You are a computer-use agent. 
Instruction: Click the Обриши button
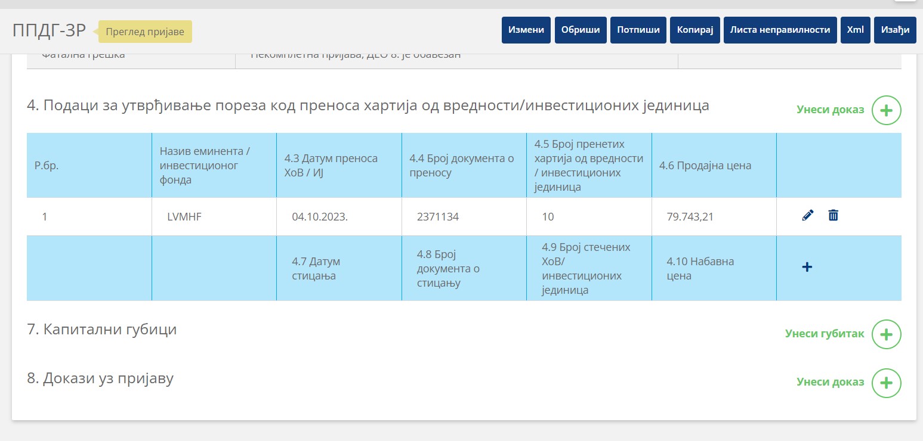tap(581, 30)
